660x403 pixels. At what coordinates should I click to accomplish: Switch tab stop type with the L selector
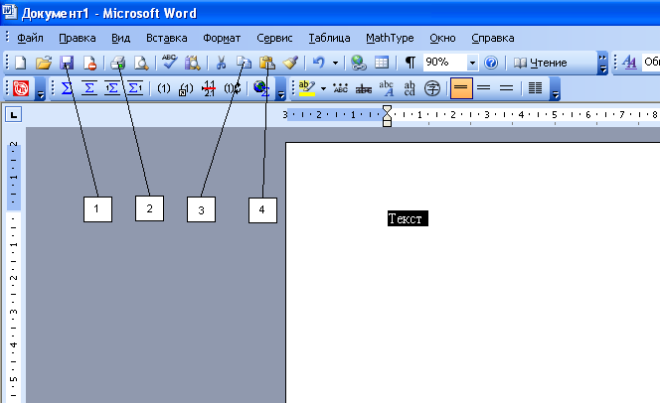pos(14,114)
